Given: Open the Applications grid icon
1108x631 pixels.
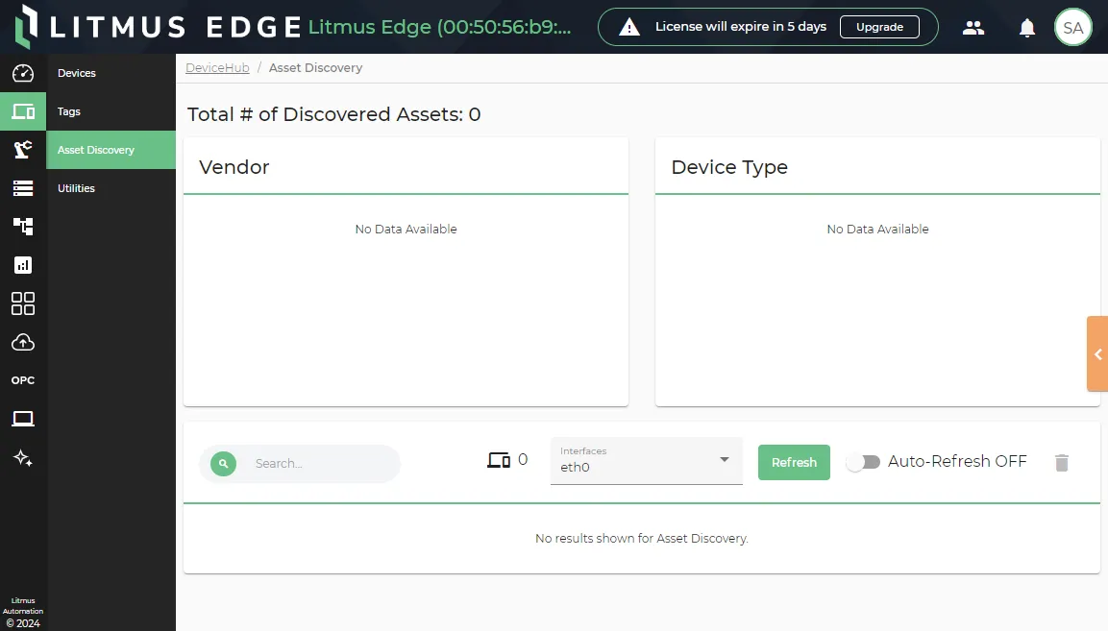Looking at the screenshot, I should click(23, 303).
